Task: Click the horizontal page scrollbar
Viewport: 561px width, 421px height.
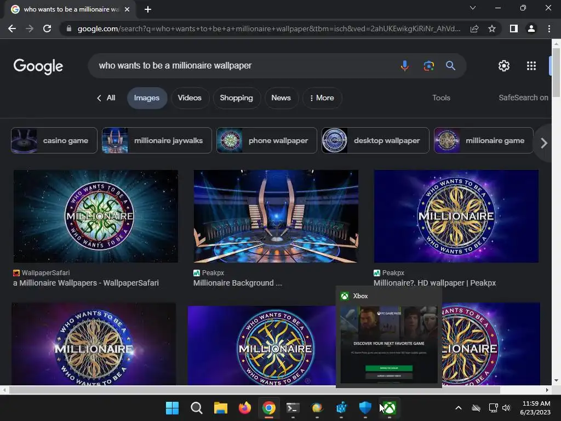Action: (x=255, y=390)
